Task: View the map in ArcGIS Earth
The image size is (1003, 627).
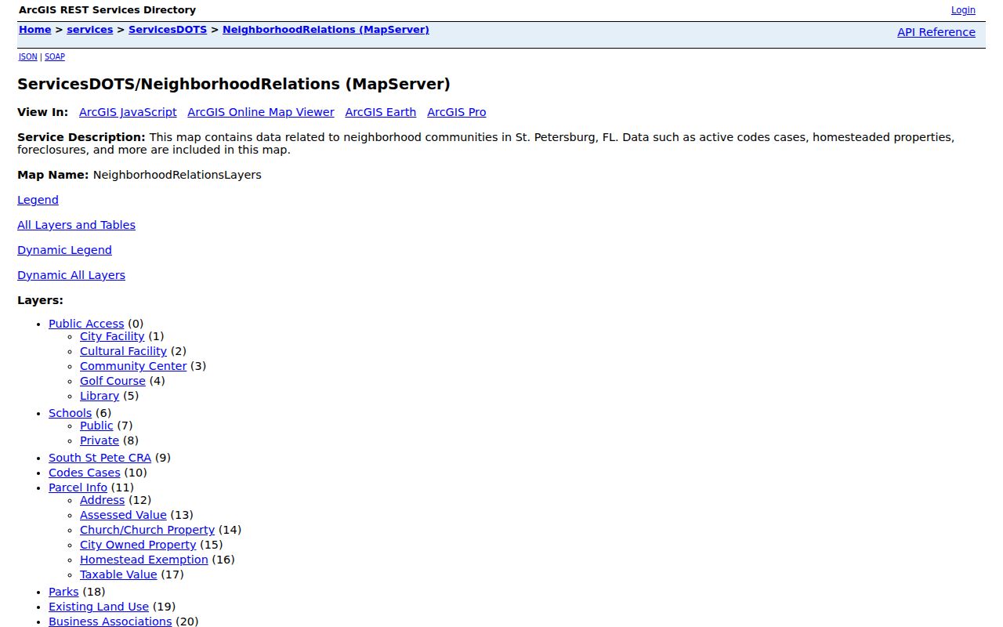Action: 381,112
